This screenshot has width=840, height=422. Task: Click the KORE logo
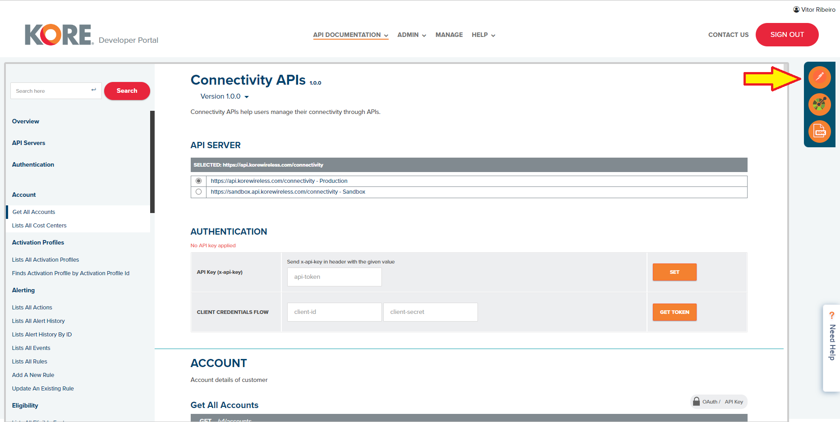coord(58,34)
